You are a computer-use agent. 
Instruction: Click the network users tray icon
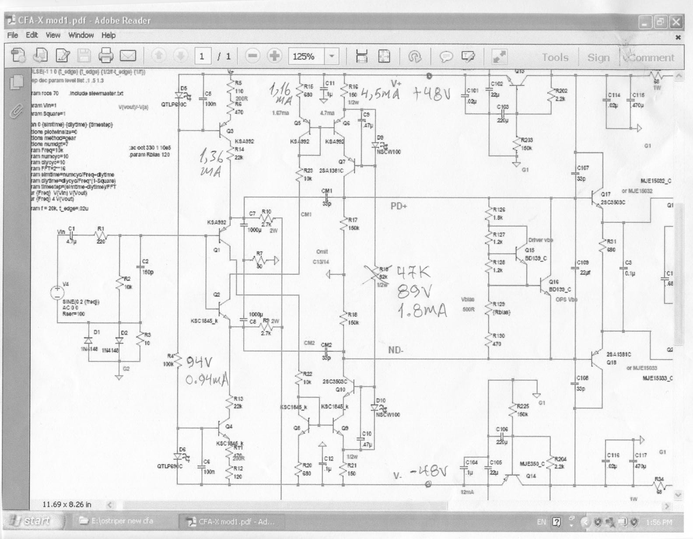(x=610, y=522)
